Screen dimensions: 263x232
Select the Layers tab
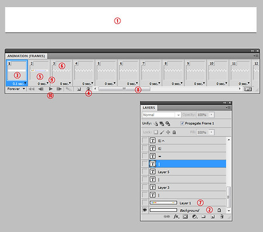(149, 108)
